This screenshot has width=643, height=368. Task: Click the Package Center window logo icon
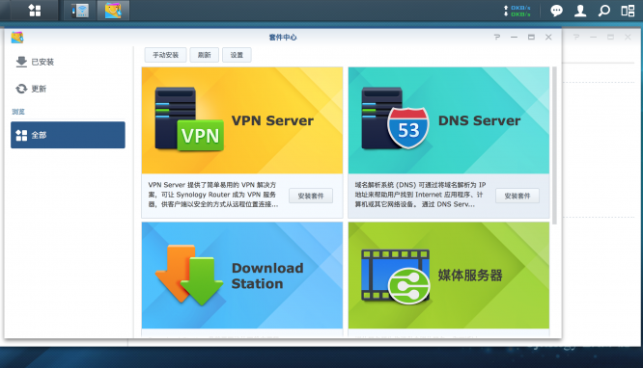(17, 38)
